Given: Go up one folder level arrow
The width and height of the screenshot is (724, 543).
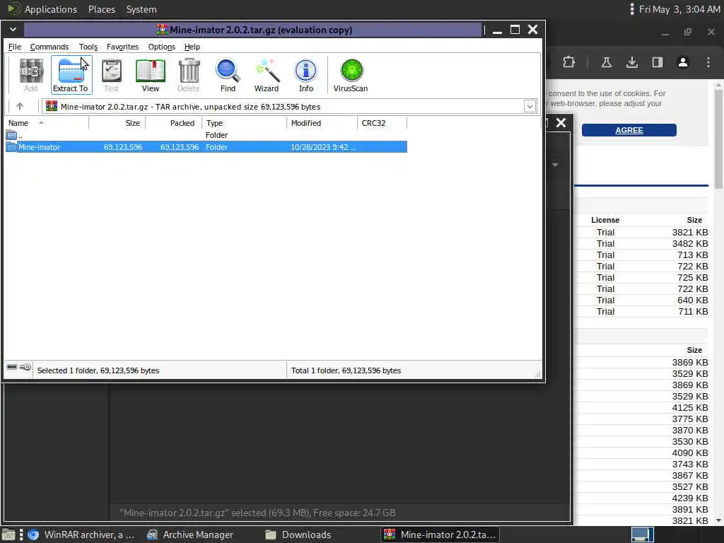Looking at the screenshot, I should point(19,106).
